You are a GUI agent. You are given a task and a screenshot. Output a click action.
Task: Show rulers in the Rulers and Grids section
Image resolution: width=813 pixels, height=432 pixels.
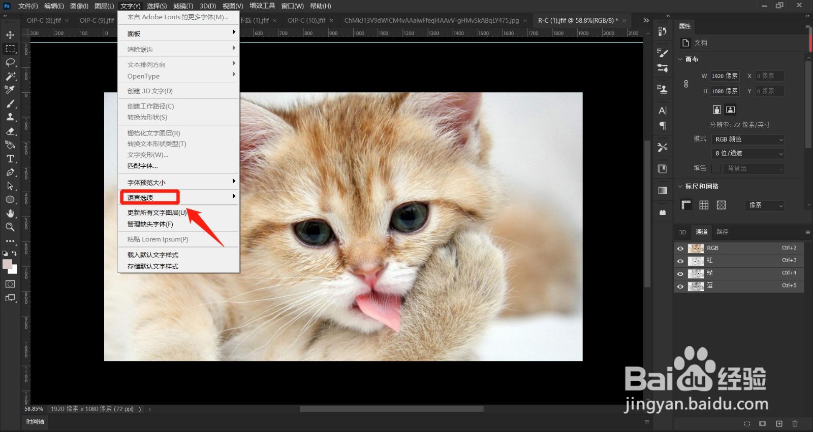pos(686,205)
